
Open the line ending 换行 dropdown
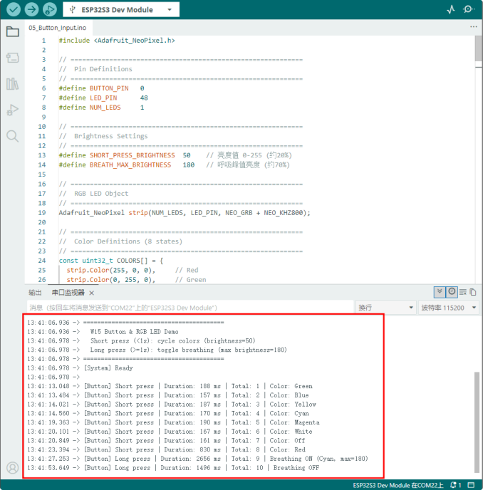tap(385, 308)
